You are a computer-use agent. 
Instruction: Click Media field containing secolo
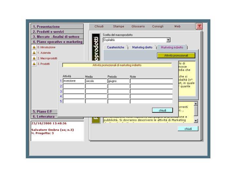pos(96,81)
